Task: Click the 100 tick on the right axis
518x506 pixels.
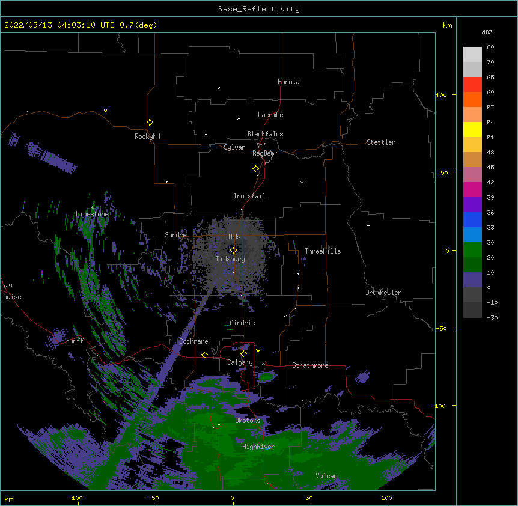Action: 441,95
